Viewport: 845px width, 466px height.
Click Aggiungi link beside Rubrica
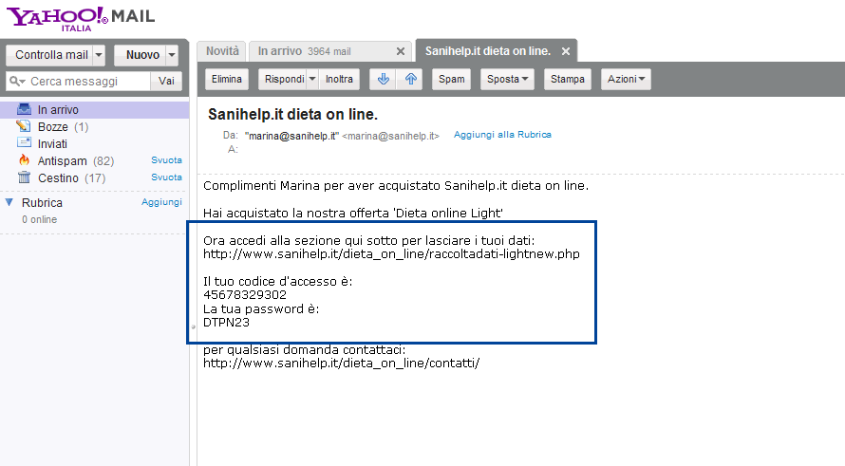click(161, 202)
